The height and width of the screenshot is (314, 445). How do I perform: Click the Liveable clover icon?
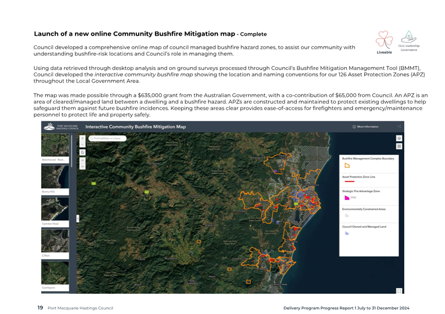pyautogui.click(x=384, y=40)
